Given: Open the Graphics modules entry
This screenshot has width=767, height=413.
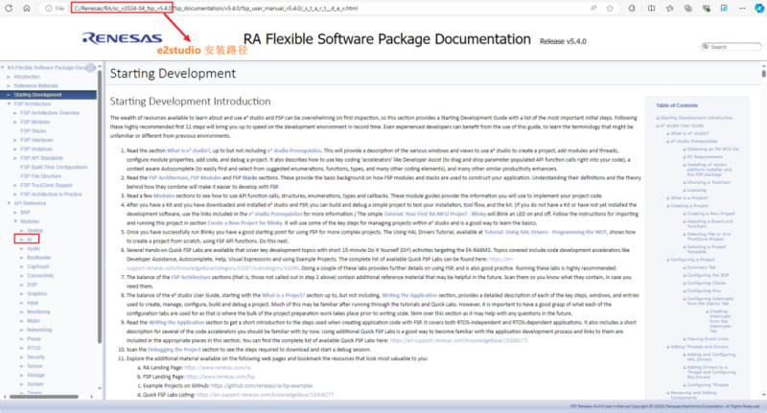Looking at the screenshot, I should 37,294.
